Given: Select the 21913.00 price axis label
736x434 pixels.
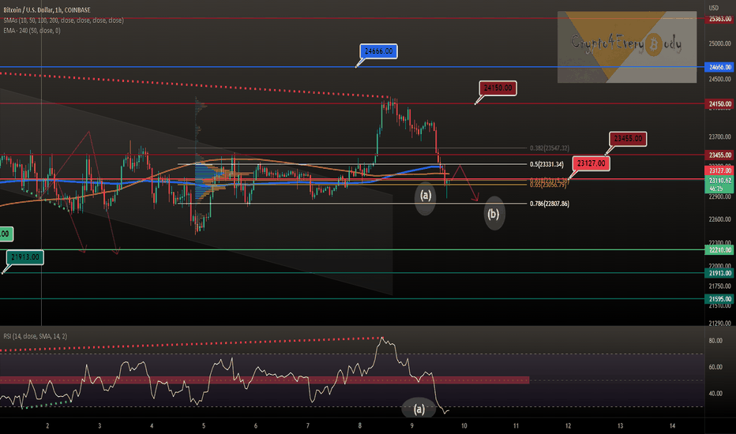Looking at the screenshot, I should coord(720,273).
